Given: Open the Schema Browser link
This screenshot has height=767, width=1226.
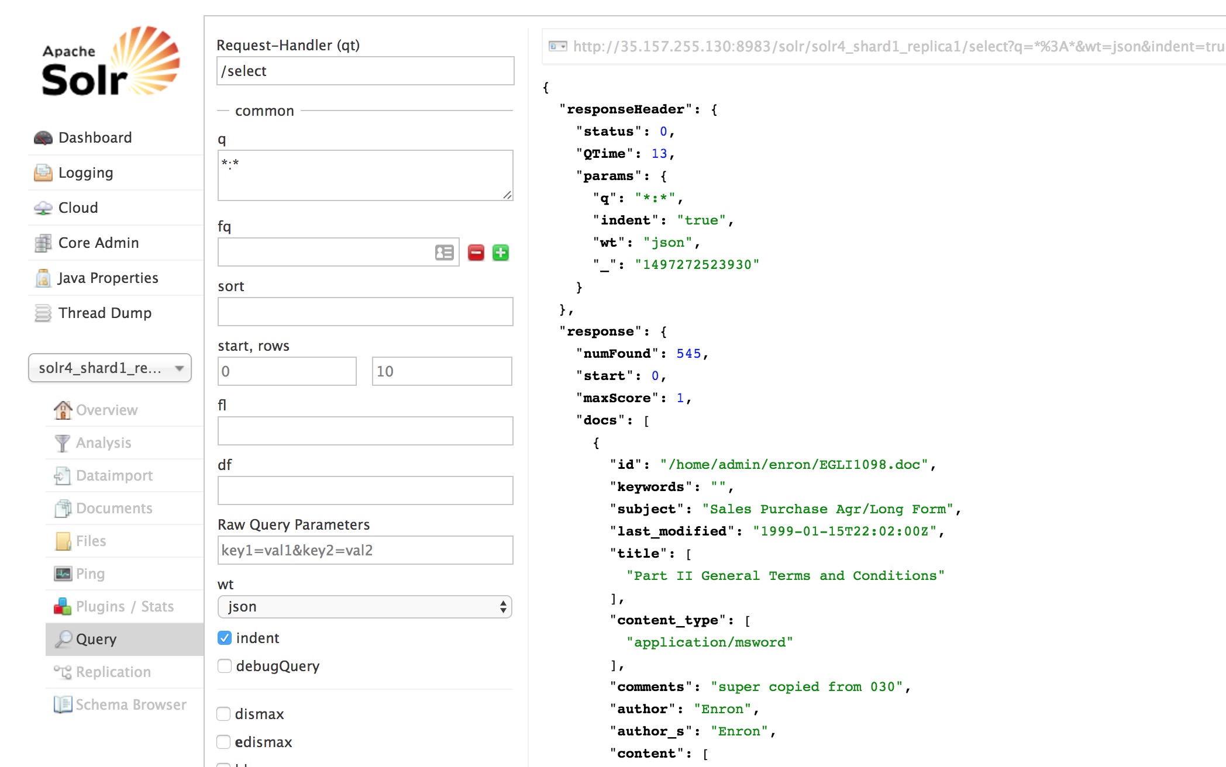Looking at the screenshot, I should (132, 705).
